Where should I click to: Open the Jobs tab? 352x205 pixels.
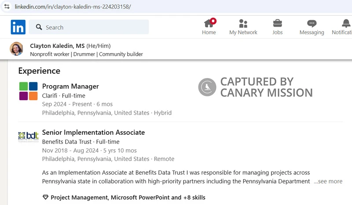(x=278, y=27)
